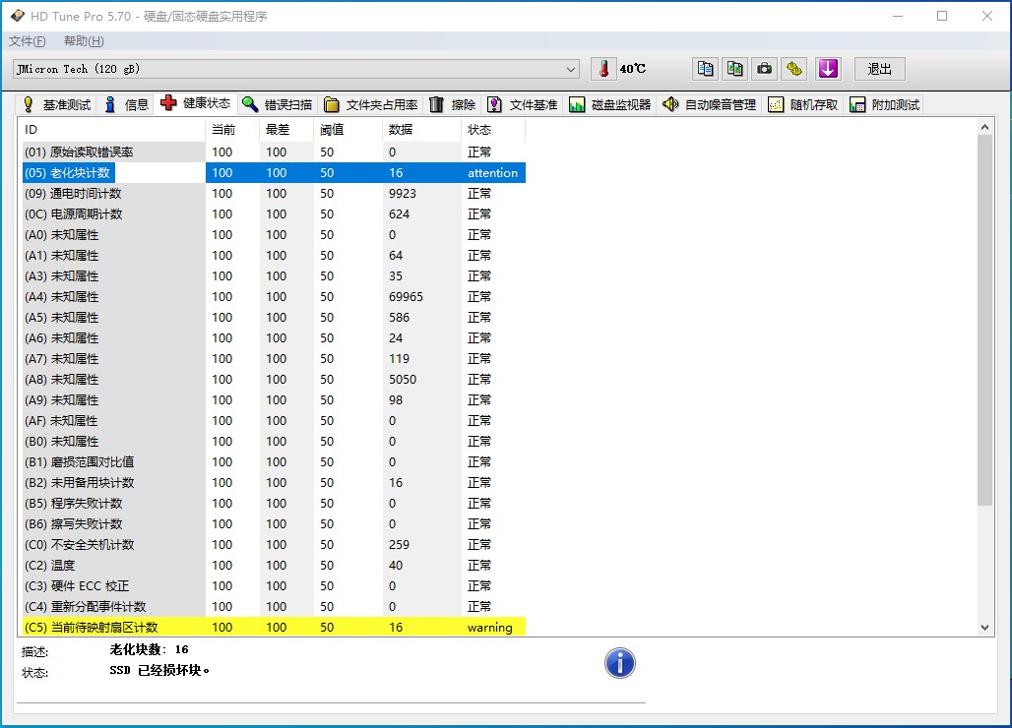The image size is (1012, 728).
Task: Click the scrollbar down arrow
Action: (x=984, y=628)
